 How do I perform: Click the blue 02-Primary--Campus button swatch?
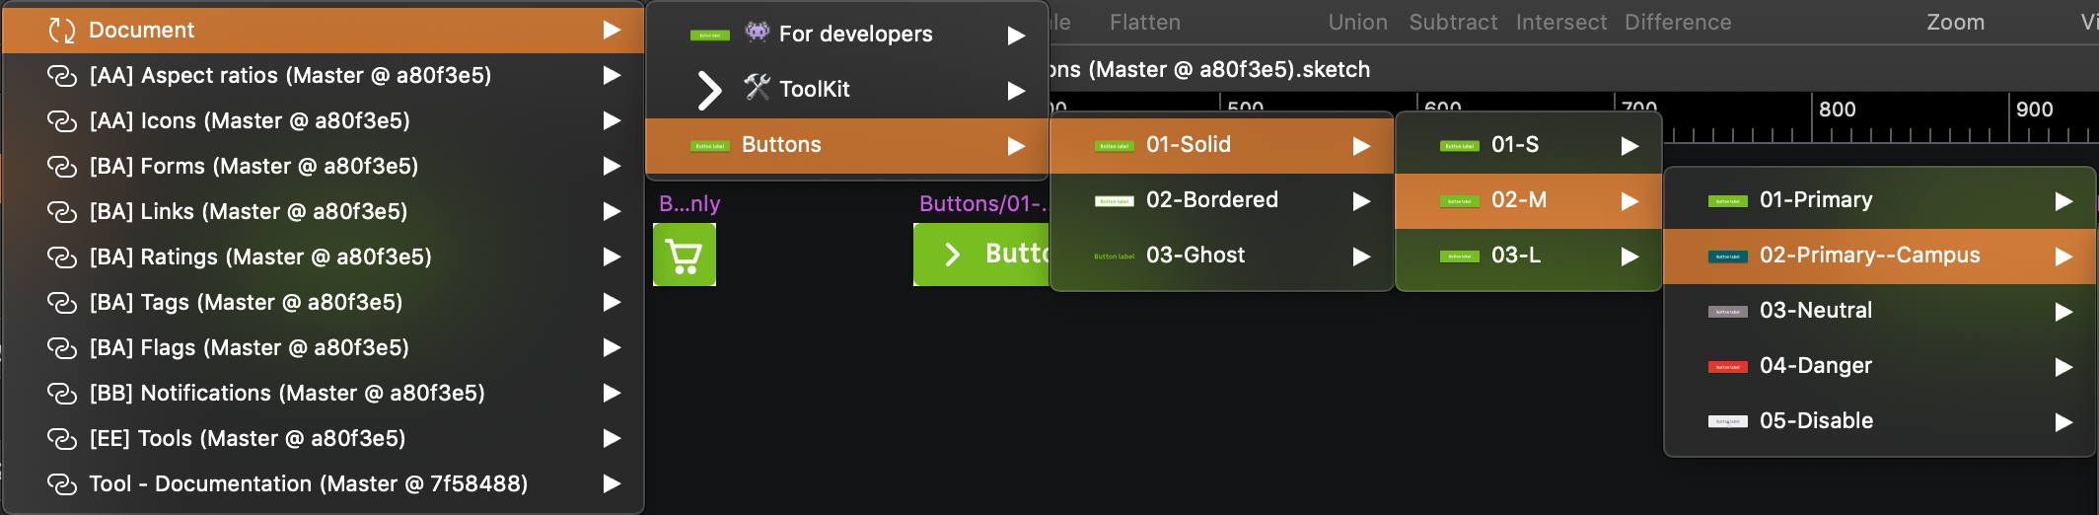tap(1727, 257)
